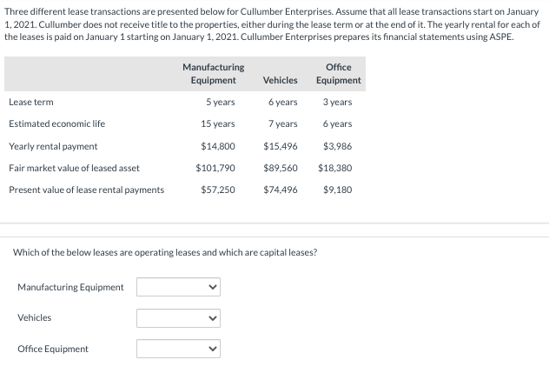
Task: Click the $89,560 fair market value cell
Action: pyautogui.click(x=280, y=168)
